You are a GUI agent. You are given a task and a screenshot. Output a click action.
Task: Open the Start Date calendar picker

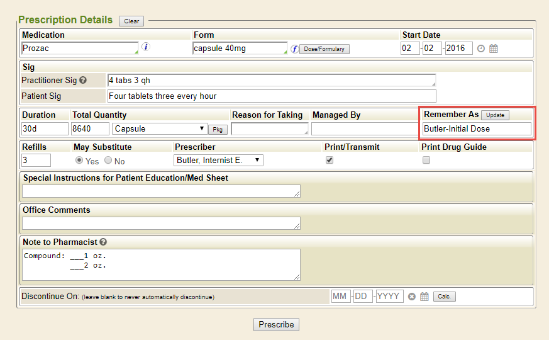coord(494,48)
